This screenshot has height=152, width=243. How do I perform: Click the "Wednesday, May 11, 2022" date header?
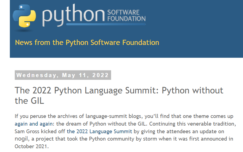(63, 75)
